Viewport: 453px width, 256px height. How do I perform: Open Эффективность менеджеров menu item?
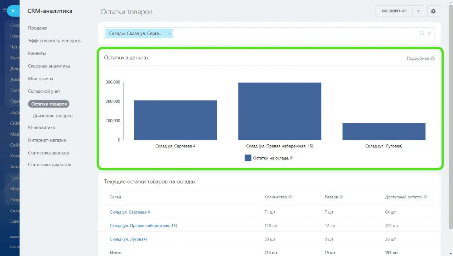(x=56, y=41)
